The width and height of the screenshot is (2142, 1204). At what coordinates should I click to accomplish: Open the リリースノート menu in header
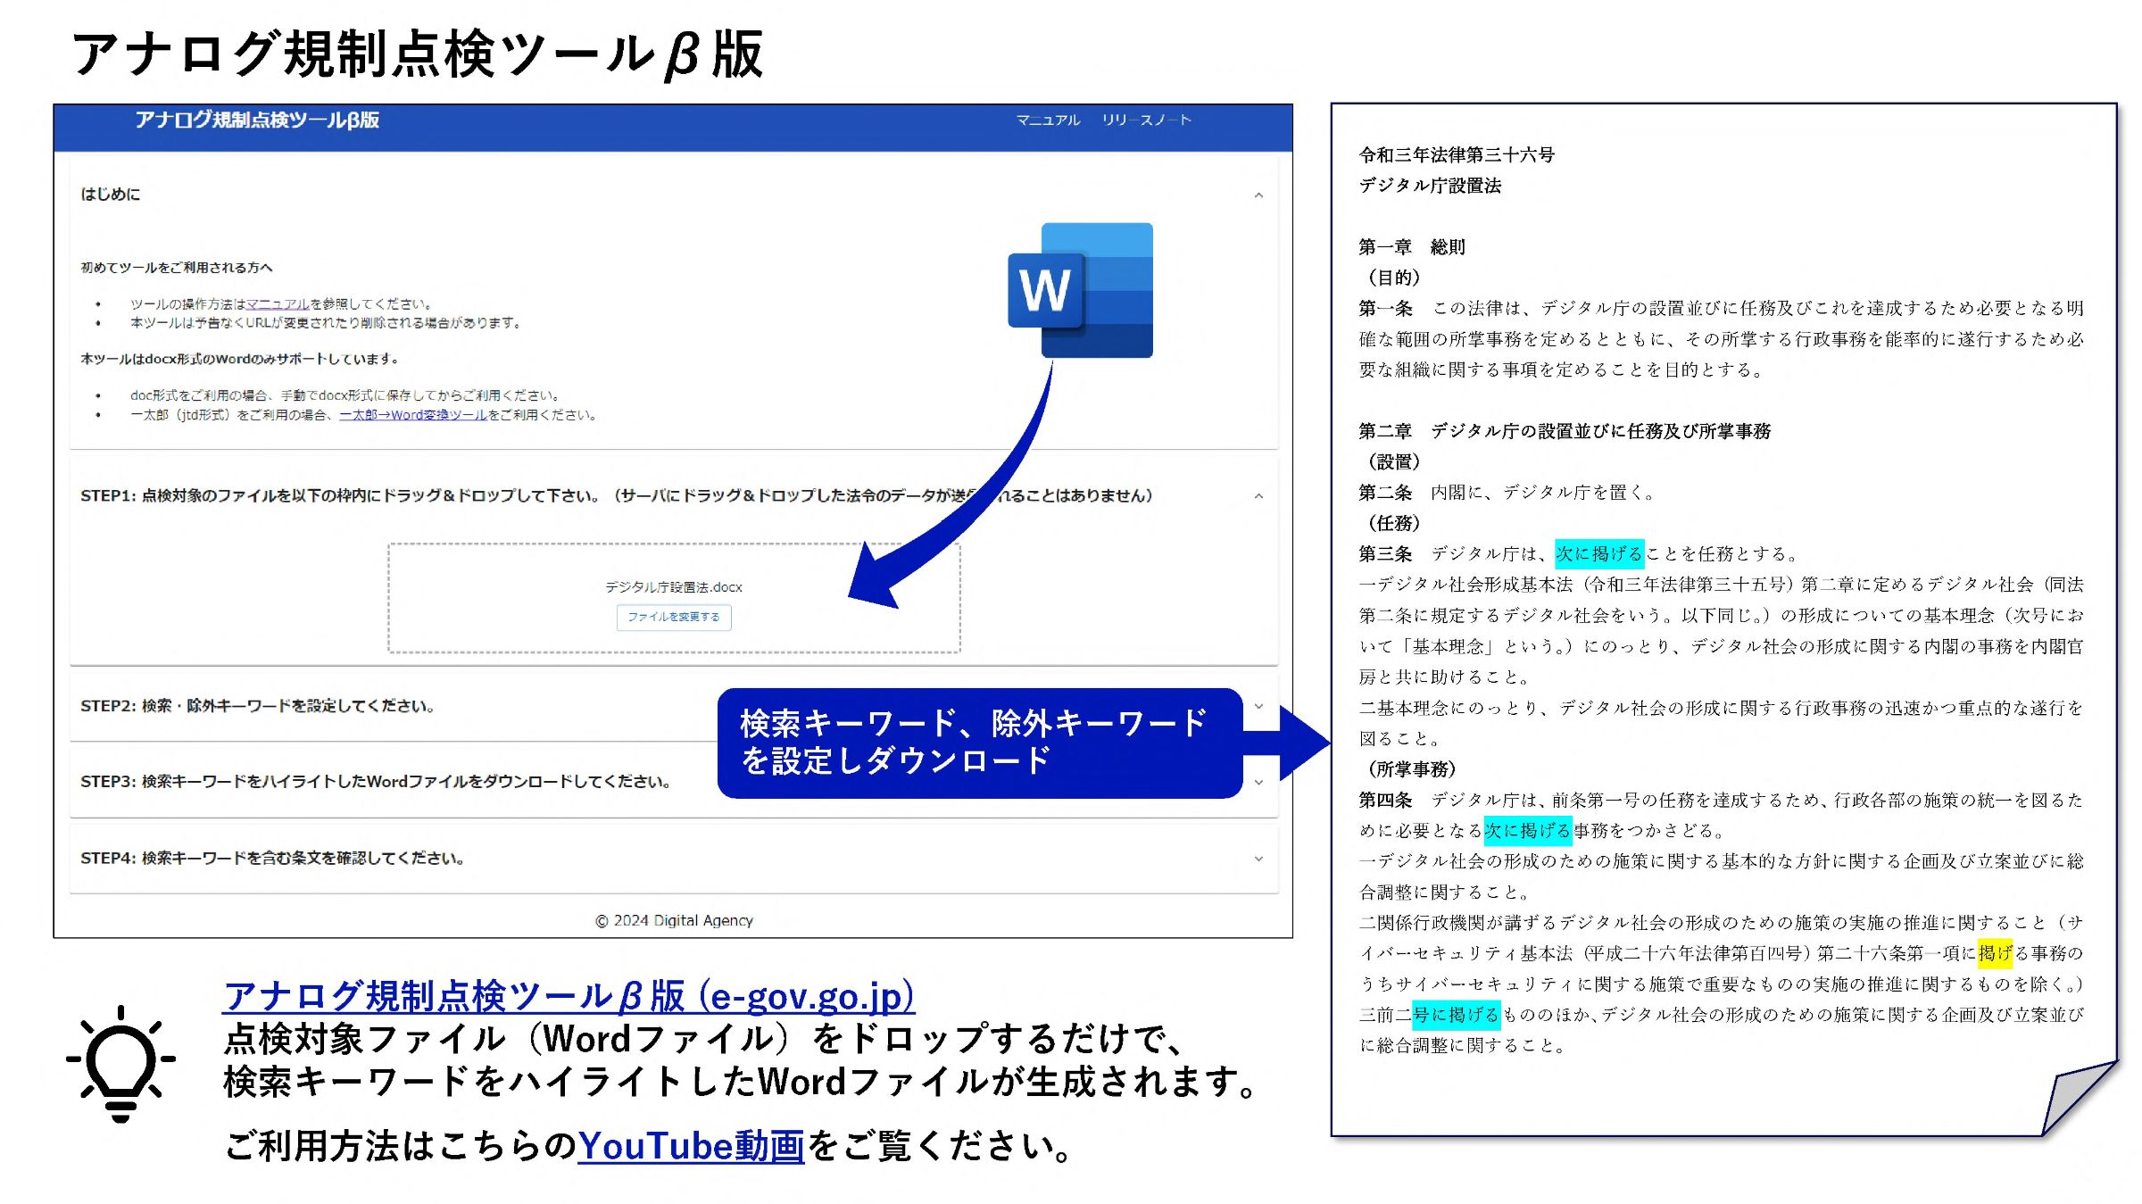pos(1146,120)
